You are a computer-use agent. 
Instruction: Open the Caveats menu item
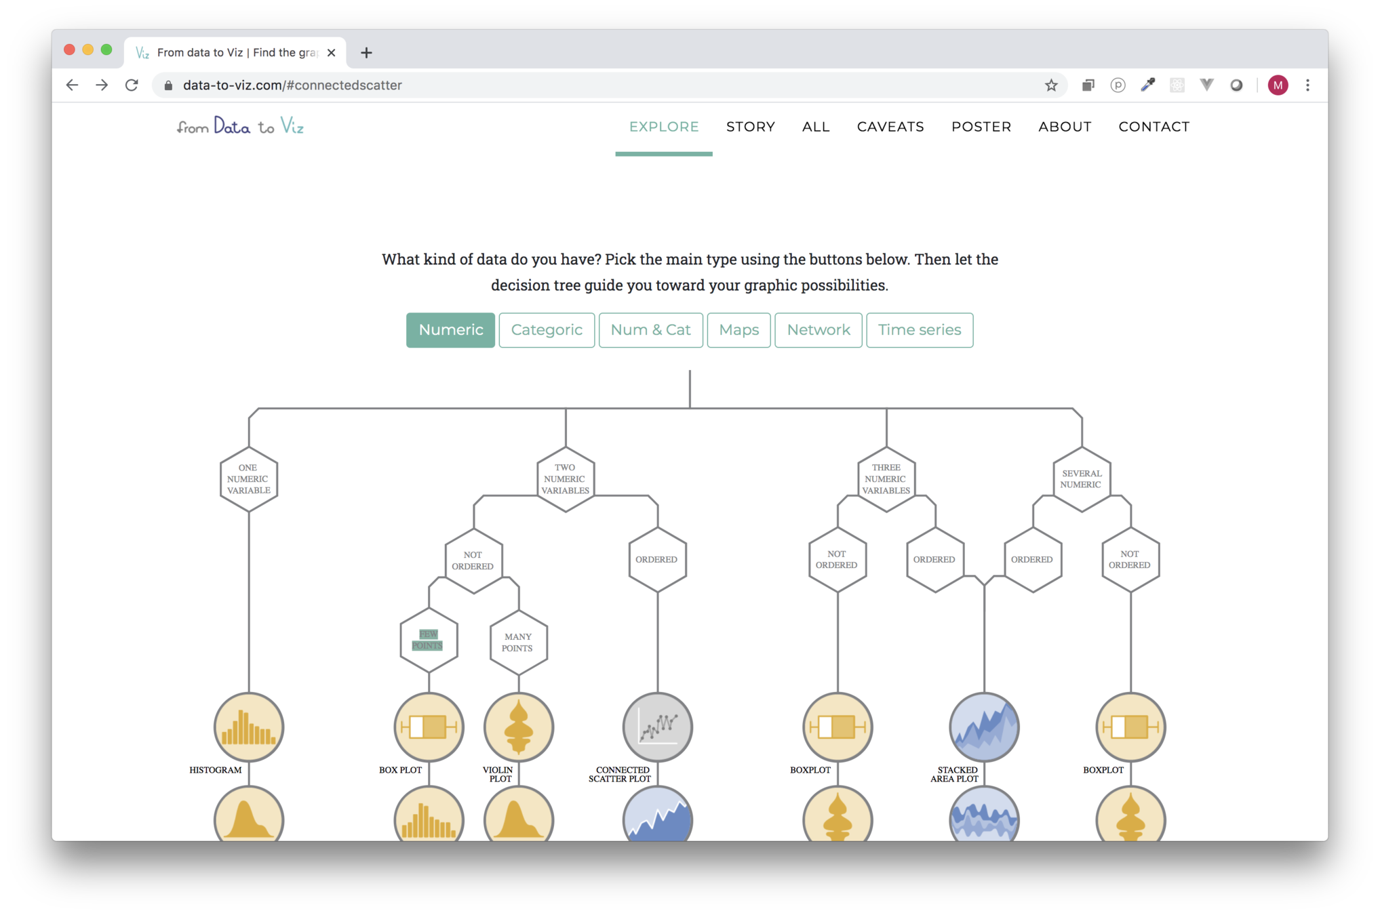890,127
